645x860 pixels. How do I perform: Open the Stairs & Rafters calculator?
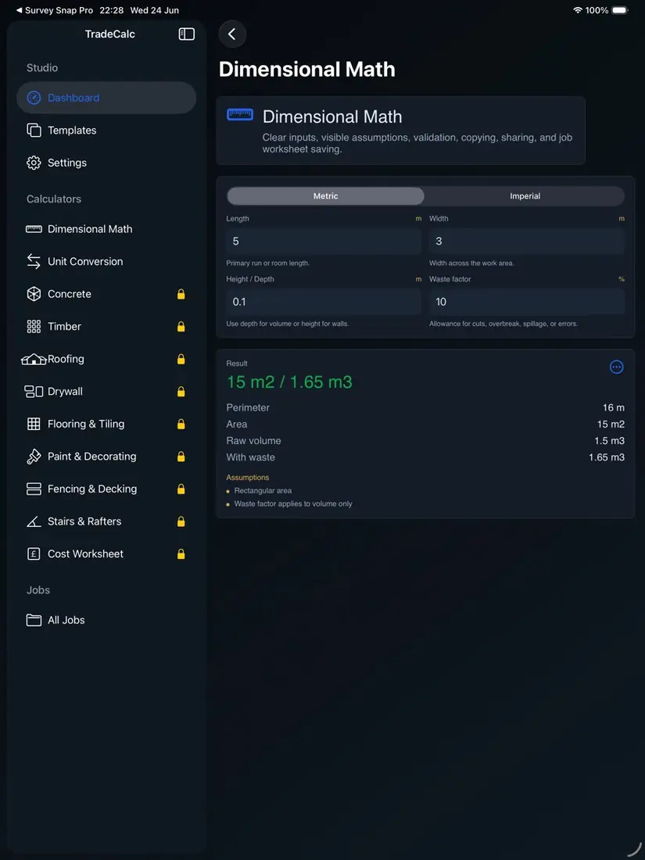[106, 521]
